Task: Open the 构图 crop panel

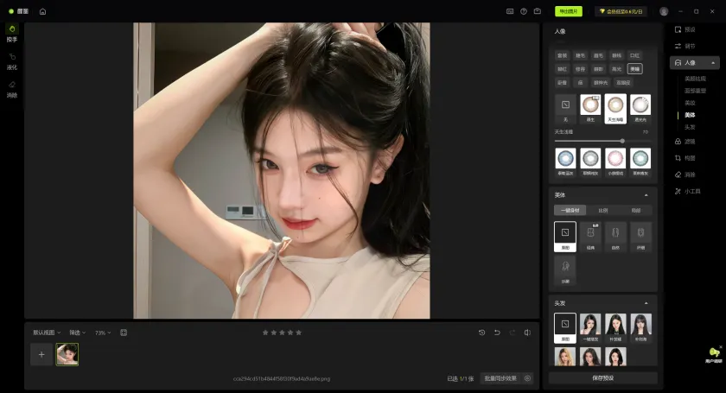Action: 685,158
